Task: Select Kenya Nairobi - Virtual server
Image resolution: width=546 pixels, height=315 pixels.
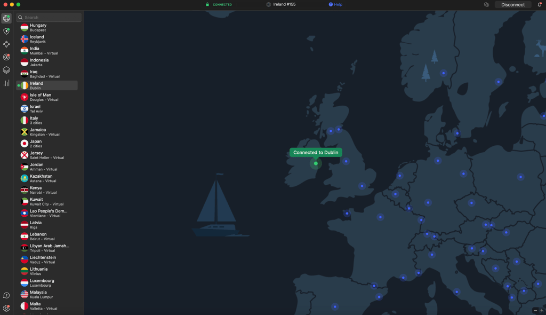Action: coord(47,190)
